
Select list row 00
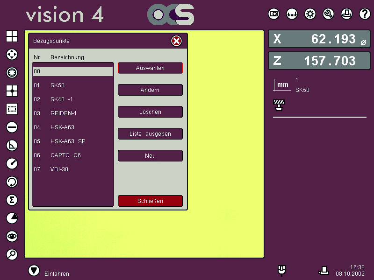point(73,71)
